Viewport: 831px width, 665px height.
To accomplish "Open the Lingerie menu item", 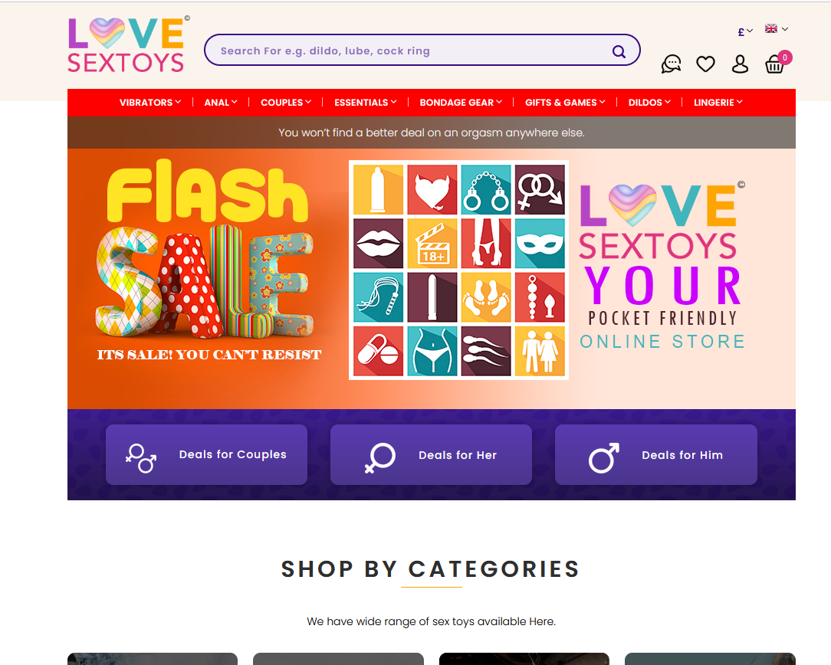I will pos(718,102).
